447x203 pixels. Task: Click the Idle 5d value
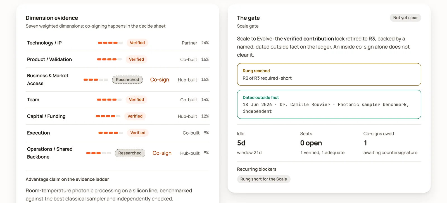(241, 143)
